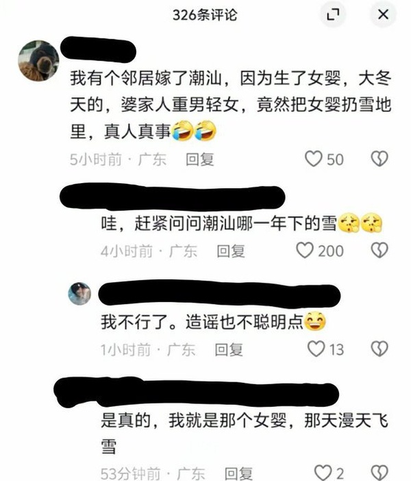Viewport: 411px width, 481px height.
Task: Close the 326条评论 panel
Action: pyautogui.click(x=383, y=14)
